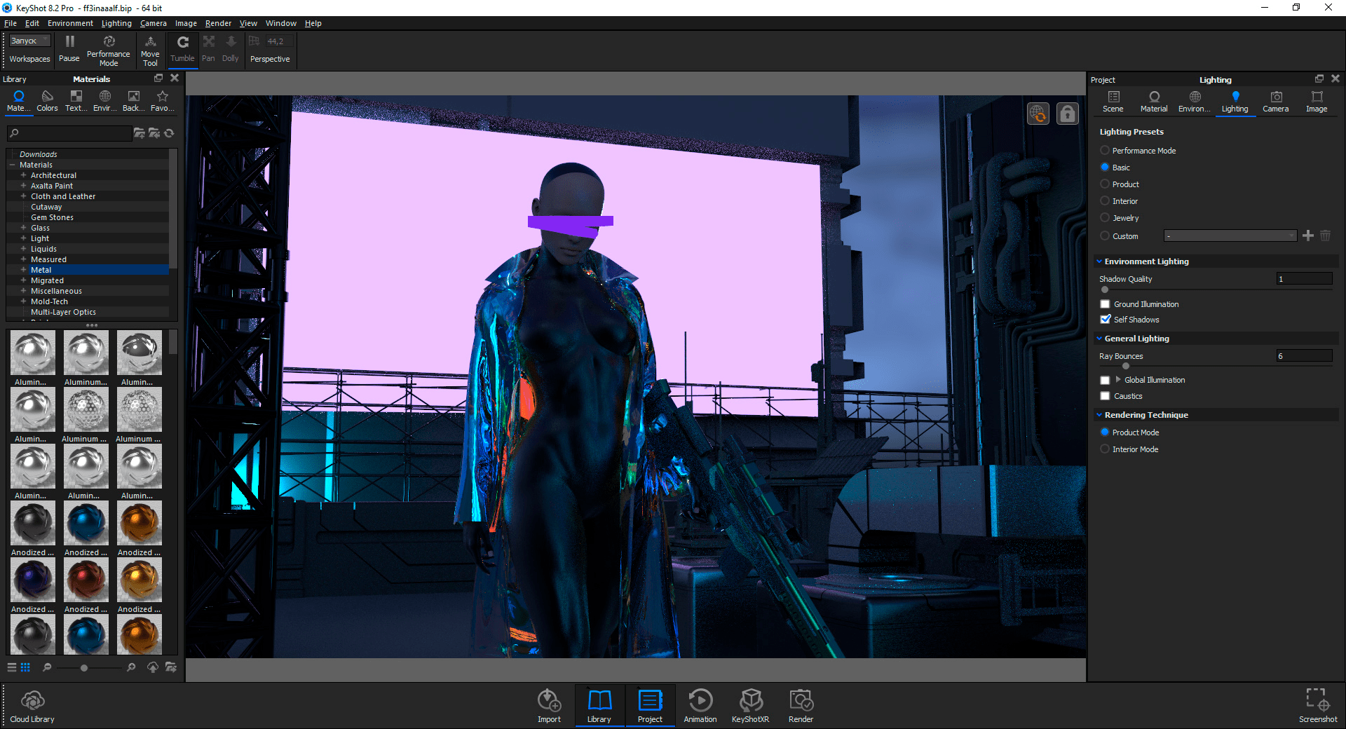The width and height of the screenshot is (1346, 729).
Task: Open the Custom preset dropdown
Action: tap(1230, 236)
